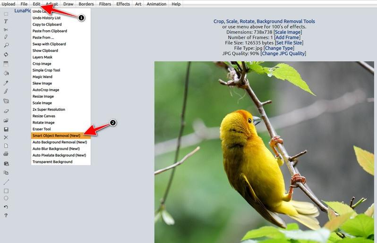Screen dimensions: 377x243
Task: Click the Add Frame link
Action: tap(288, 37)
